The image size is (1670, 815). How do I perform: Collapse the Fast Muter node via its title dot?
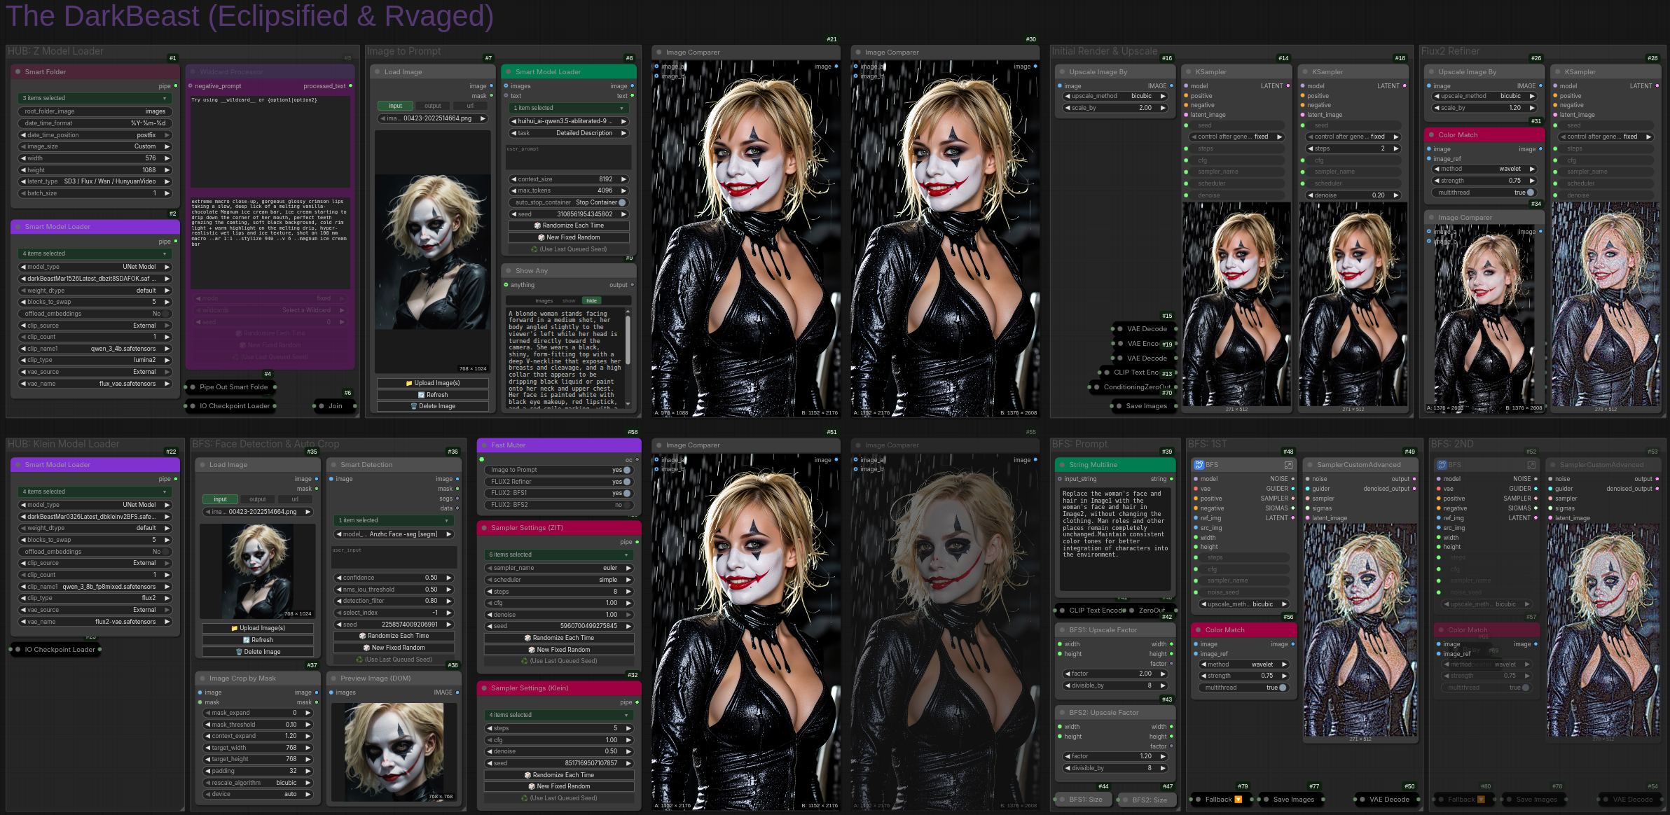[483, 445]
